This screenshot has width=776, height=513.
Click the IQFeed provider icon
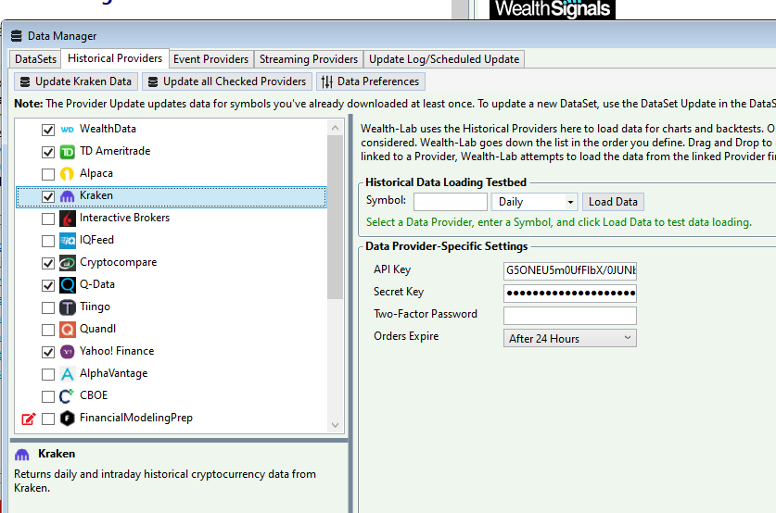point(68,241)
